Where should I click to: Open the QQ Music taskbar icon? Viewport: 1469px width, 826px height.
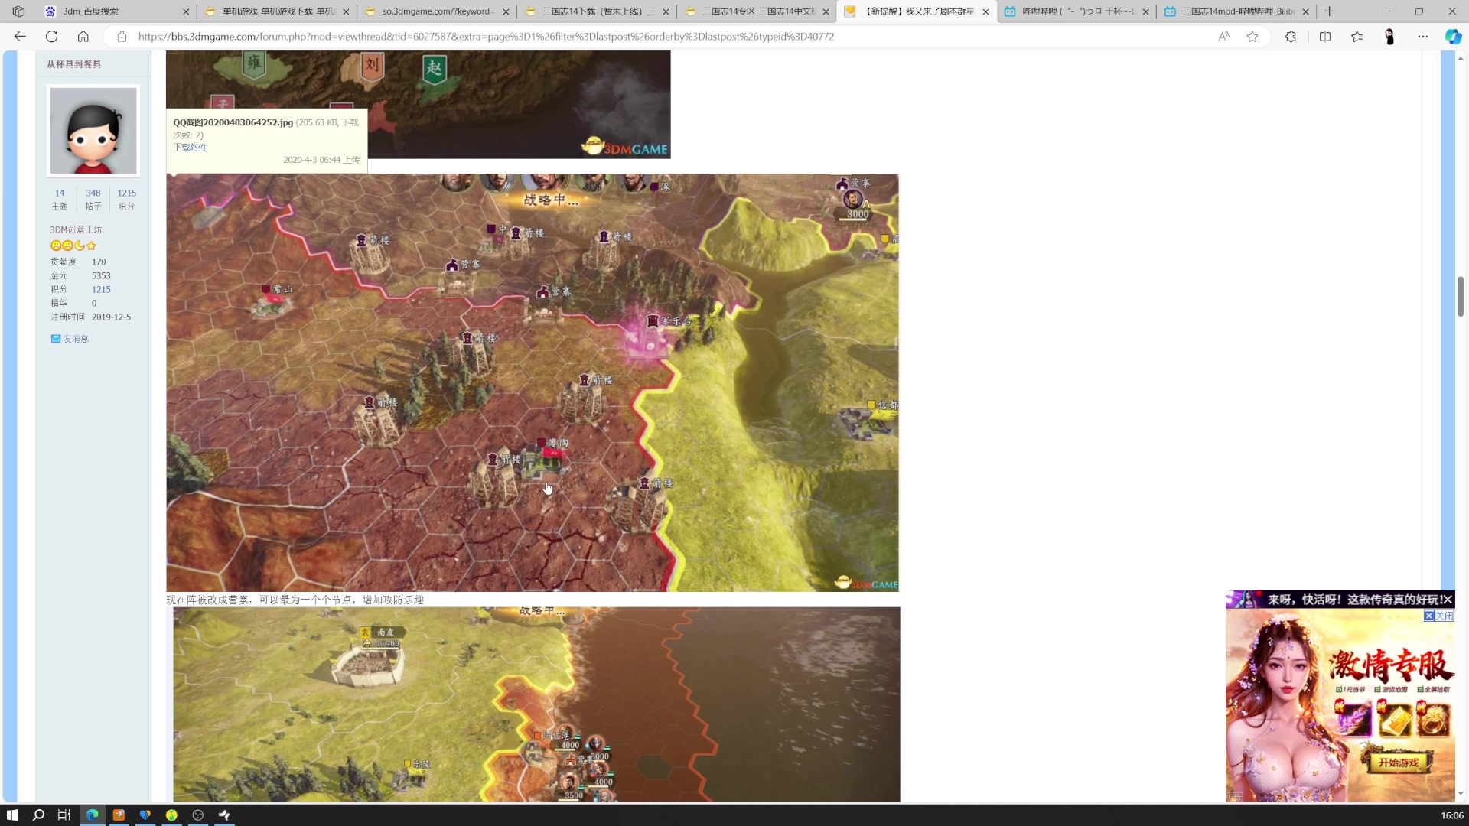tap(171, 815)
